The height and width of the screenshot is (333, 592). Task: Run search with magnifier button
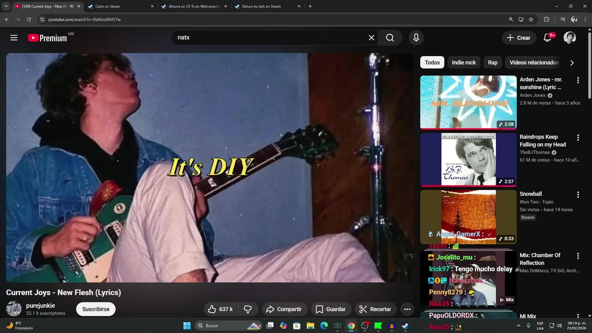[x=390, y=37]
